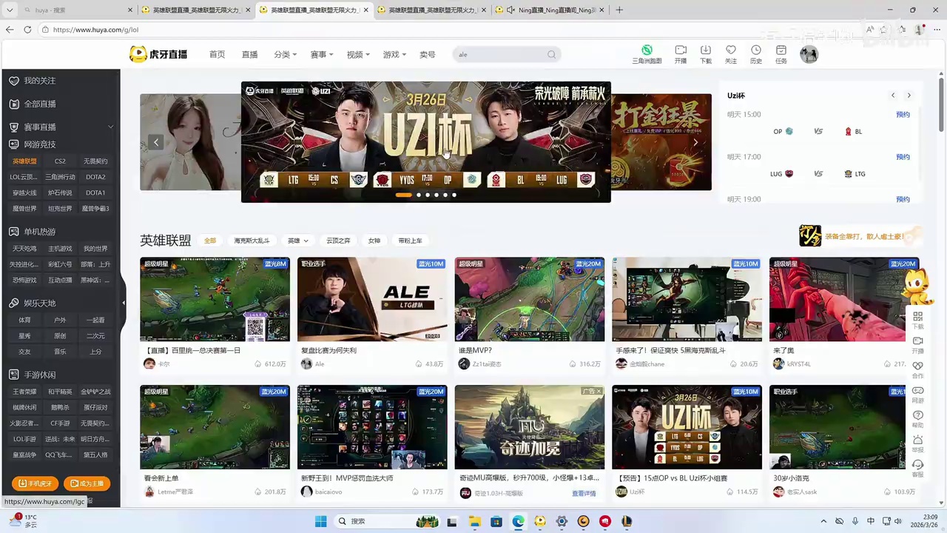Click the green 三角洲跑图 icon
Viewport: 947px width, 533px height.
[x=647, y=50]
